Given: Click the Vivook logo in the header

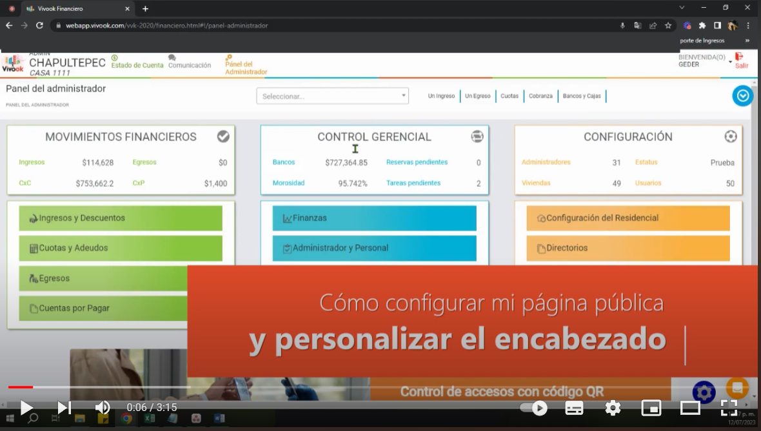Looking at the screenshot, I should point(13,64).
